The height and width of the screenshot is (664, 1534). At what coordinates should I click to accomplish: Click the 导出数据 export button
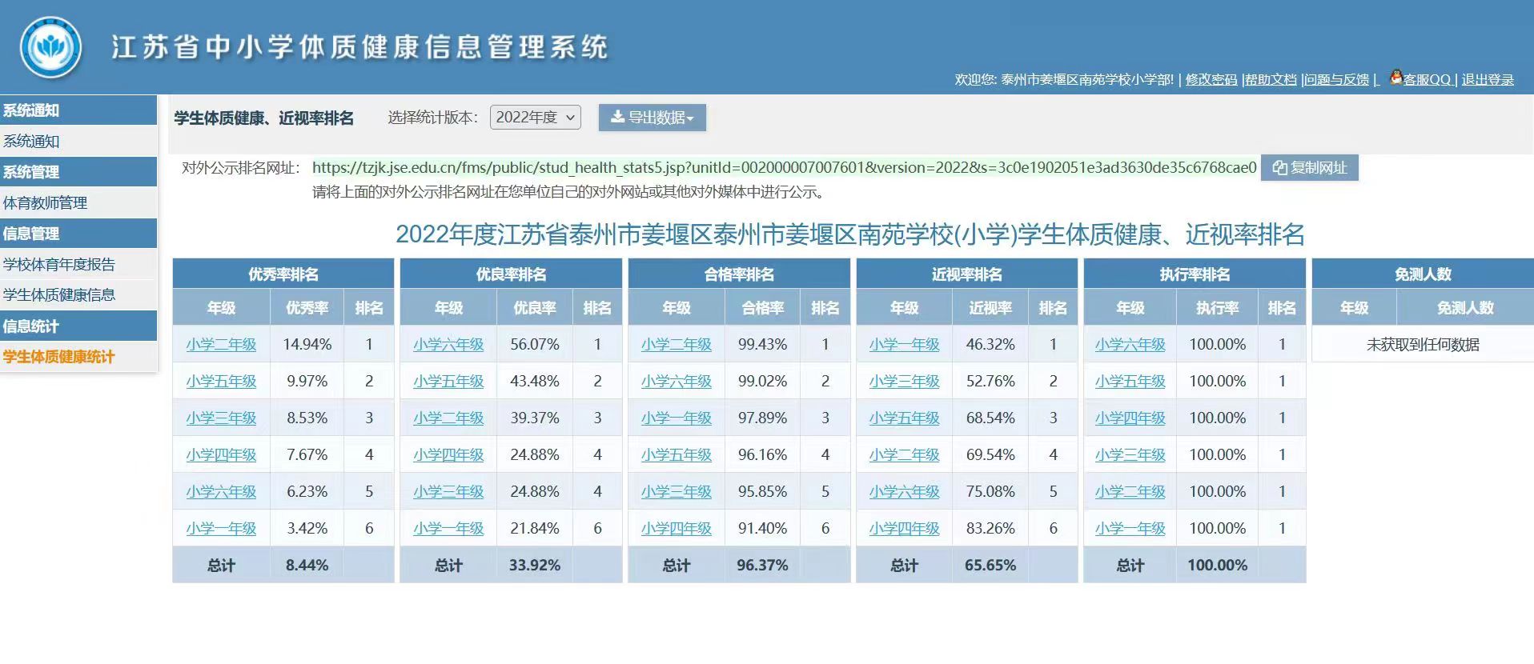(653, 118)
